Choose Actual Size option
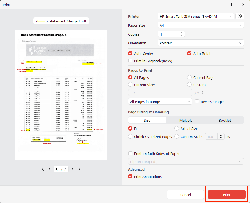The width and height of the screenshot is (250, 203). pos(177,128)
